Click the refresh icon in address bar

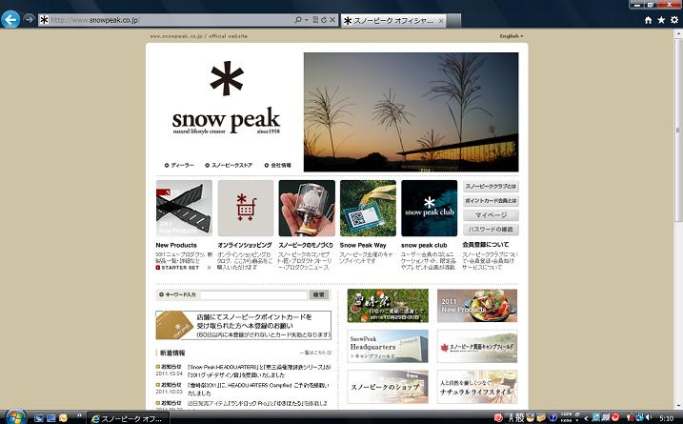tap(324, 20)
